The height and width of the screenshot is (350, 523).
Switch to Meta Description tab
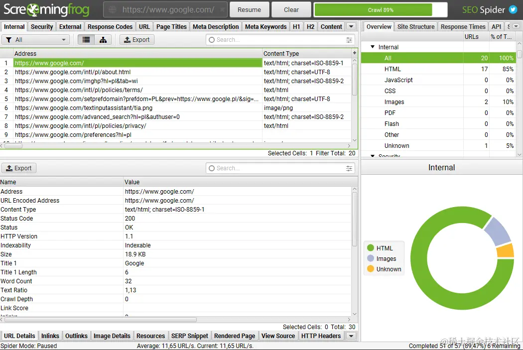coord(216,27)
